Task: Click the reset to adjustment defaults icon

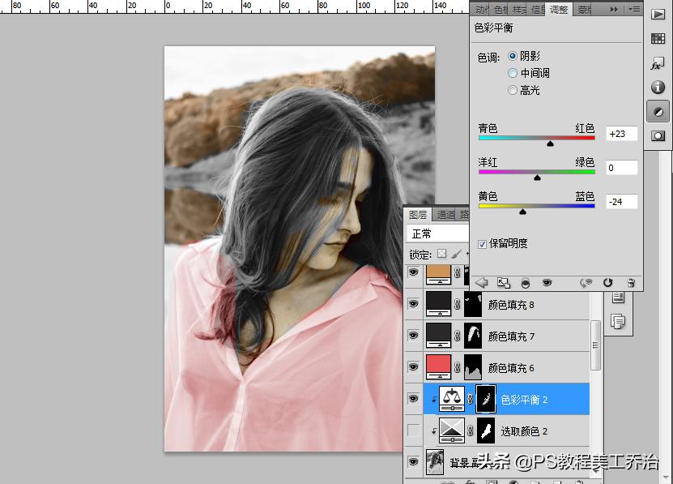Action: click(x=607, y=283)
